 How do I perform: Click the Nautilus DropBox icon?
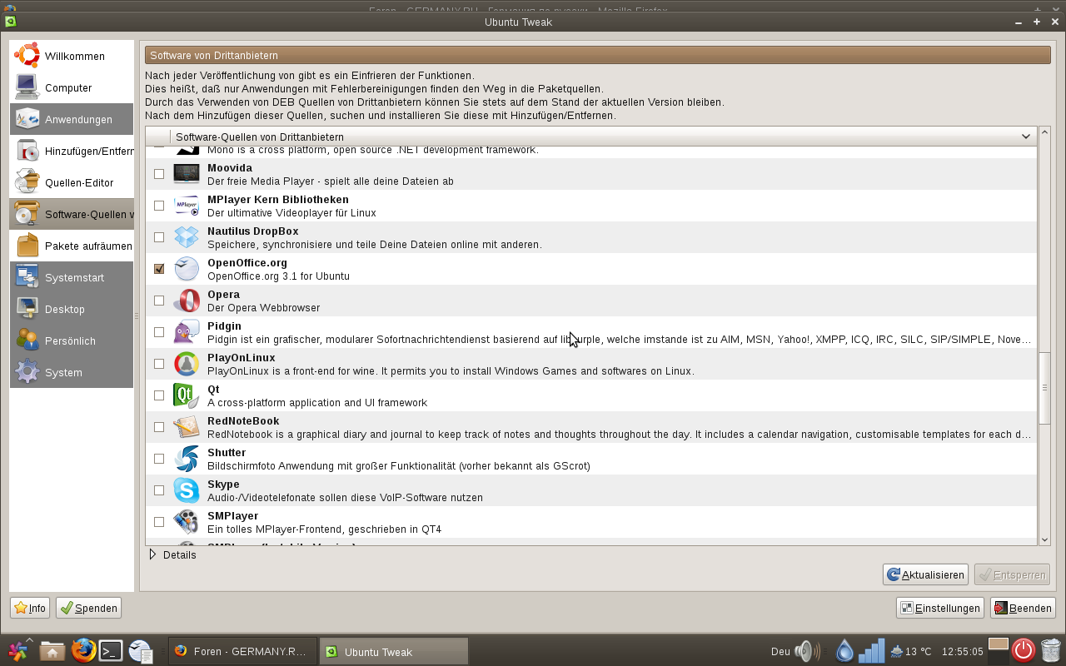pos(186,237)
